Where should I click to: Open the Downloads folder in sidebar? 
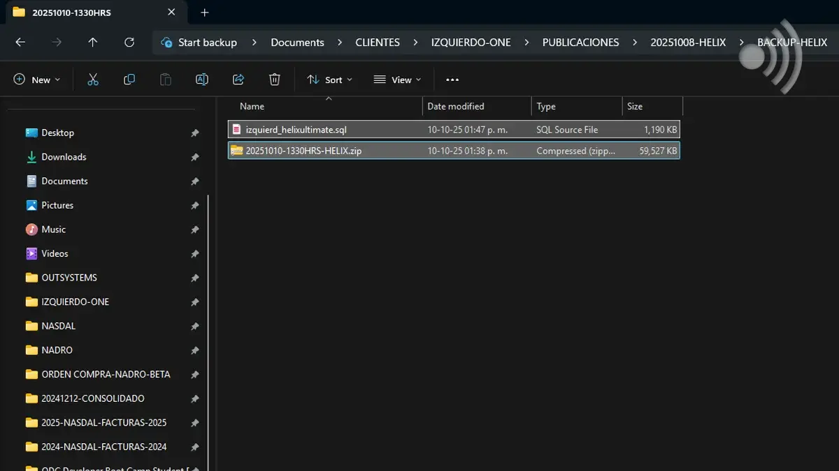point(64,157)
